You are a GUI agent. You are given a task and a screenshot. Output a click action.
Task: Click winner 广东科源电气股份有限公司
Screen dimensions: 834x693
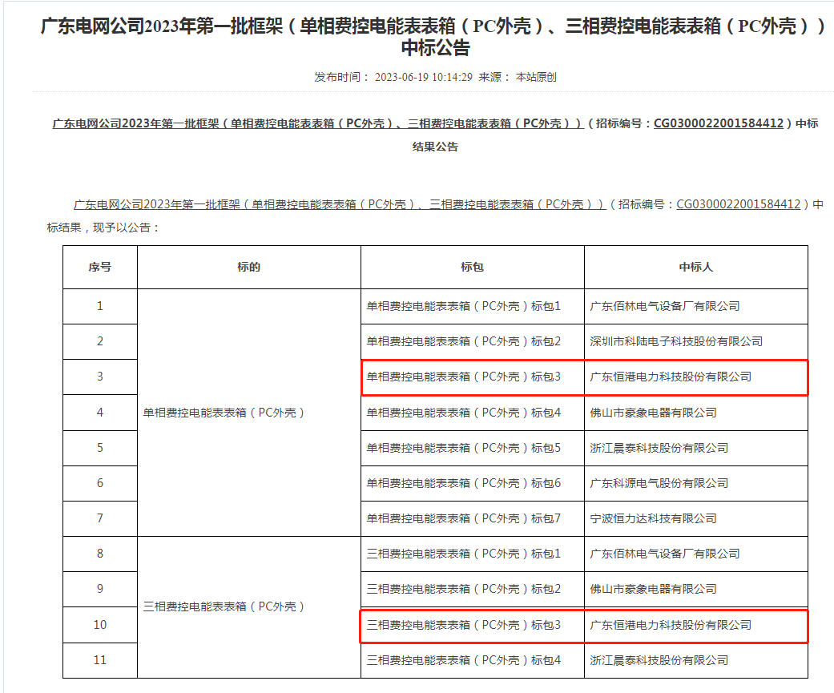pos(659,483)
